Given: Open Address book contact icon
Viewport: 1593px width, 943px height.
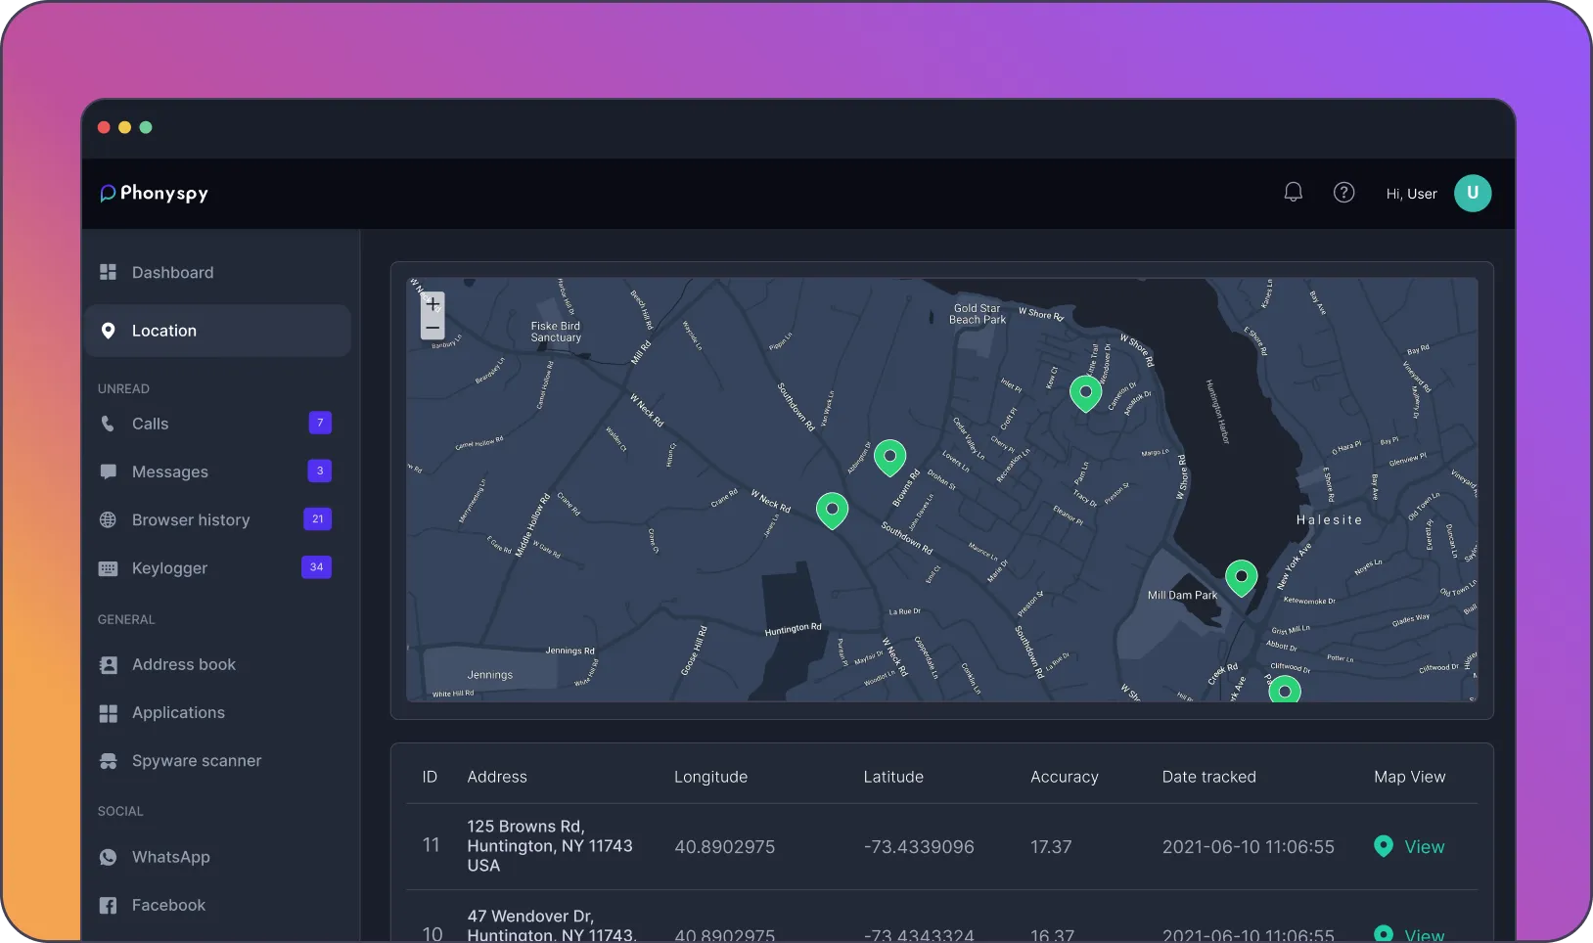Looking at the screenshot, I should [x=109, y=664].
